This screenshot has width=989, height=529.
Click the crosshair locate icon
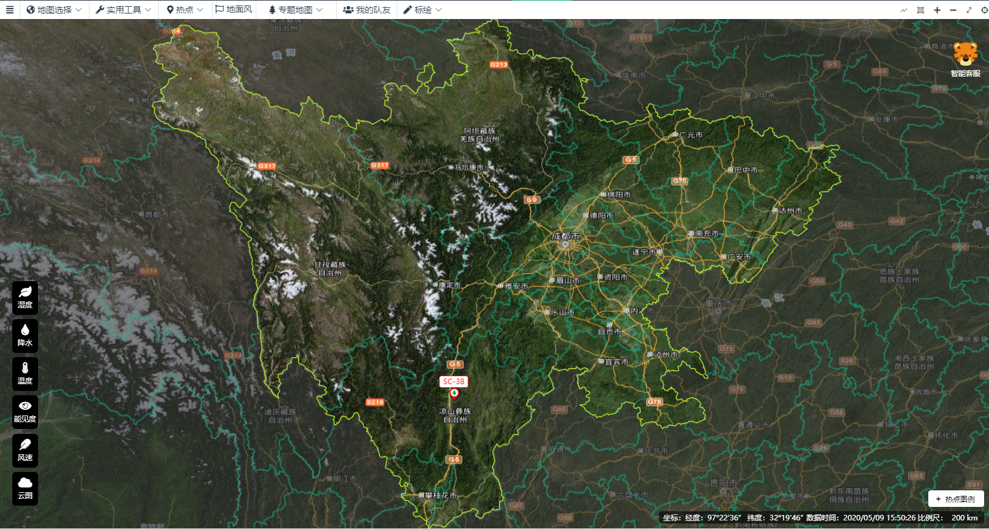(984, 10)
